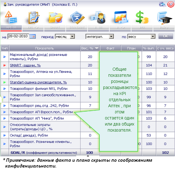This screenshot has width=175, height=170.
Task: Click the arrow icon for Оклад (декада) row
Action: tap(5, 135)
